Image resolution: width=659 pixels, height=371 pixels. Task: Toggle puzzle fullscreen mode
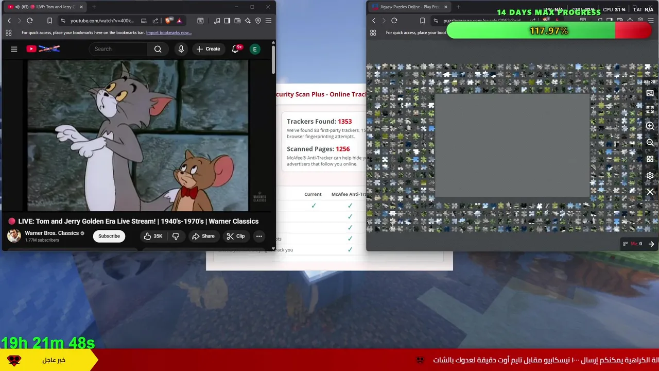click(650, 109)
